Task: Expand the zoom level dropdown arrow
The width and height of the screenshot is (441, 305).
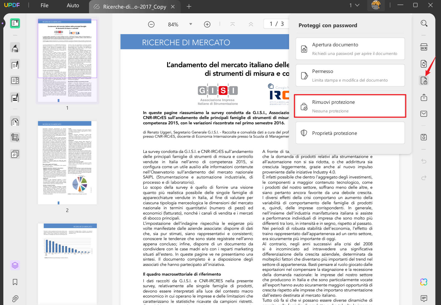Action: click(191, 24)
